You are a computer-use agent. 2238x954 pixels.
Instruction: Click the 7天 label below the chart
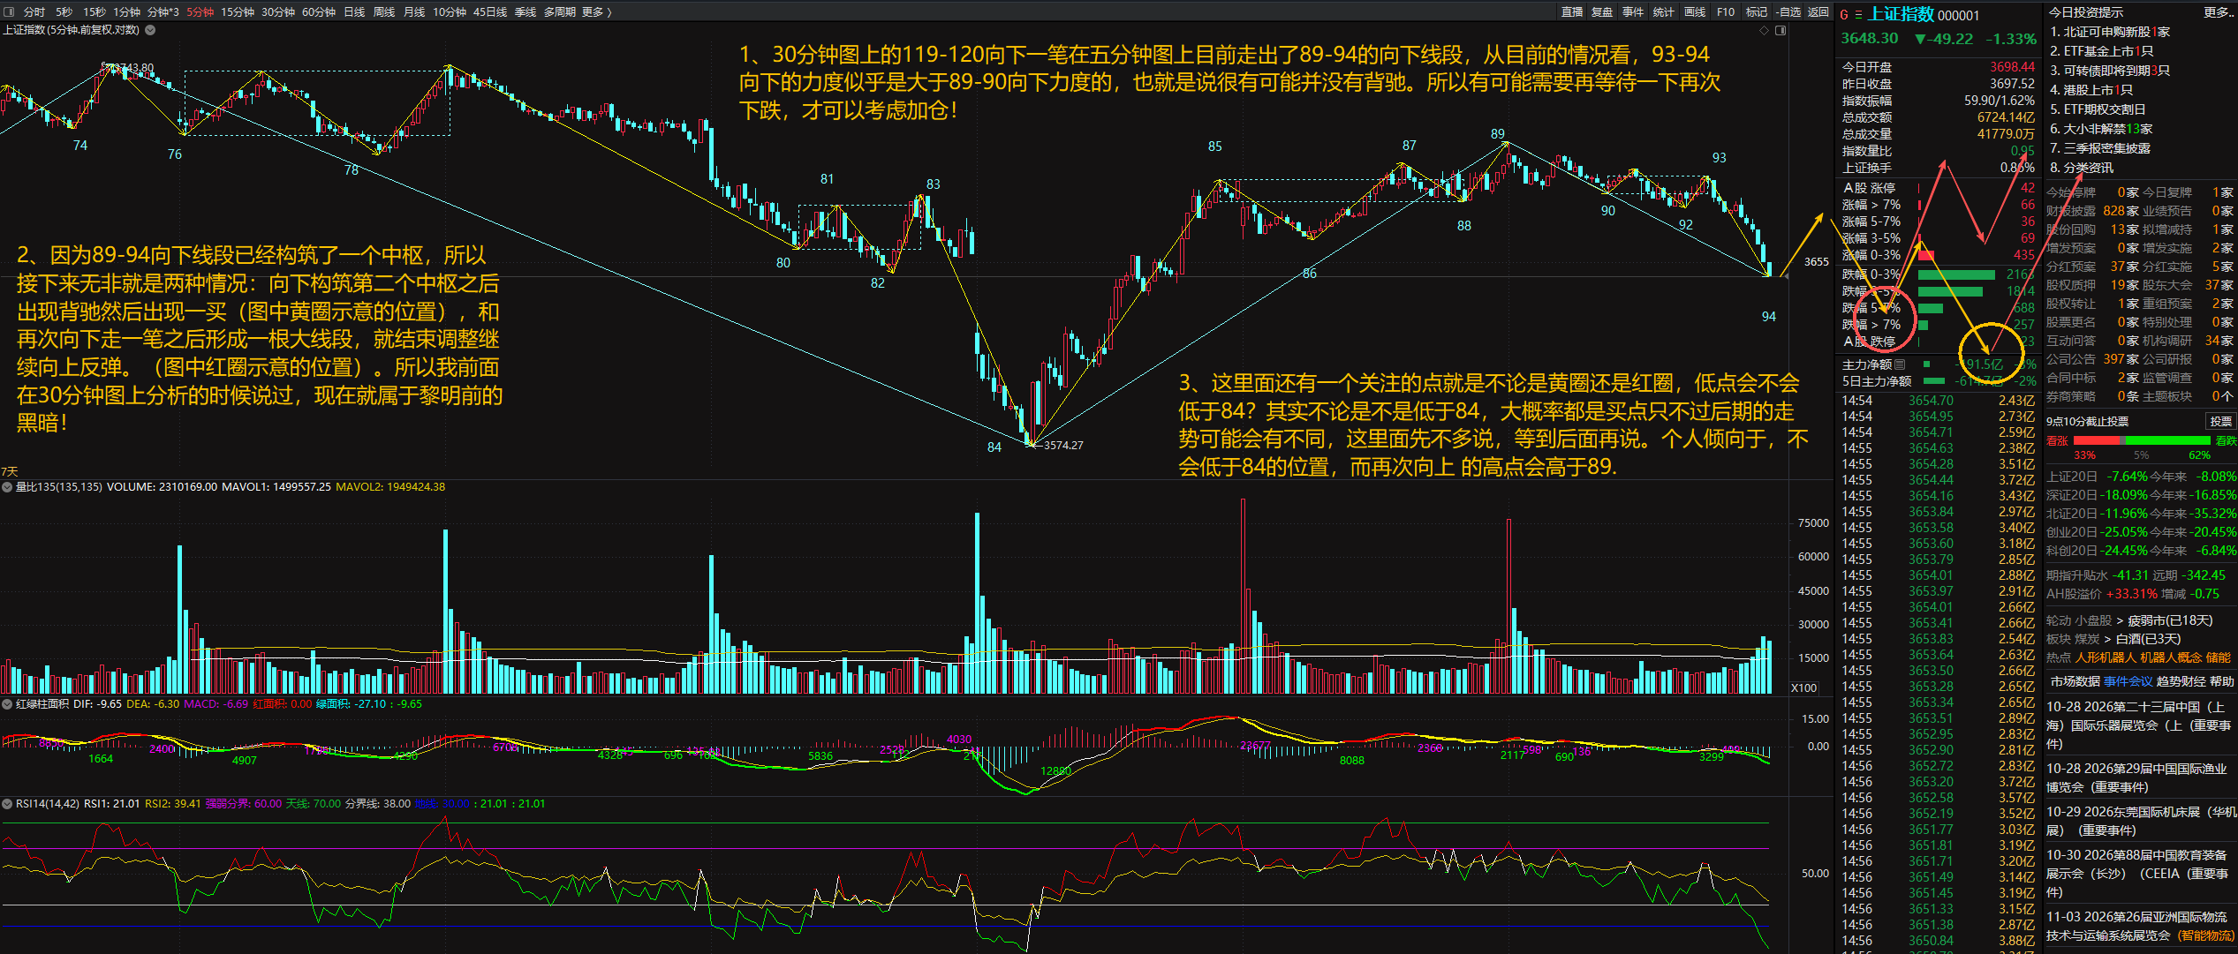tap(10, 471)
